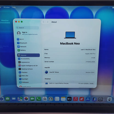Image resolution: width=114 pixels, height=114 pixels.
Task: Open the Window menu
Action: 7,7
